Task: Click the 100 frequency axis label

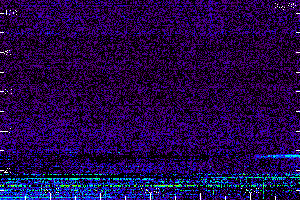Action: 11,13
